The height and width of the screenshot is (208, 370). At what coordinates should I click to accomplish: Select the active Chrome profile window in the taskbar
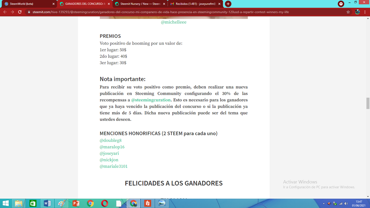click(x=133, y=203)
